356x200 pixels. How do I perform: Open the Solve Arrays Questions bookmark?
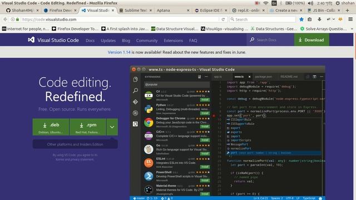tap(324, 29)
